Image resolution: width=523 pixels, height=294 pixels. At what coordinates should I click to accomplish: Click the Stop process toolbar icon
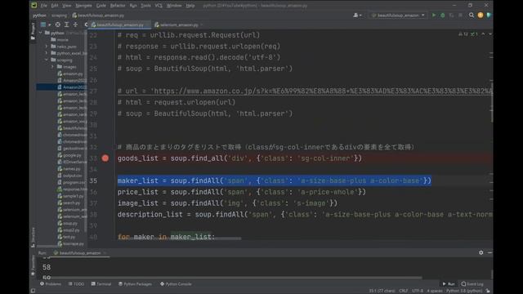tap(460, 16)
